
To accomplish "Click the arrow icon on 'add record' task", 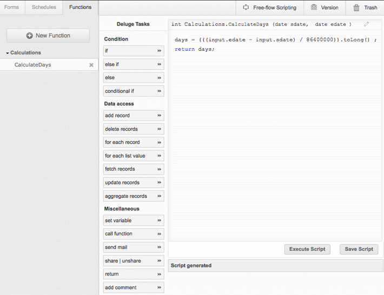I will pos(159,116).
